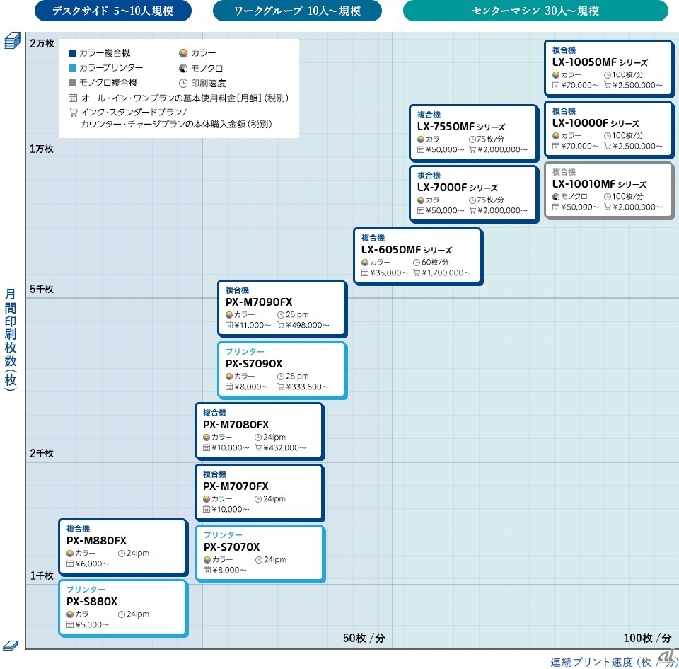The image size is (679, 669).
Task: Click the clock icon beside 25ipm on PX-S7090X
Action: pyautogui.click(x=281, y=377)
